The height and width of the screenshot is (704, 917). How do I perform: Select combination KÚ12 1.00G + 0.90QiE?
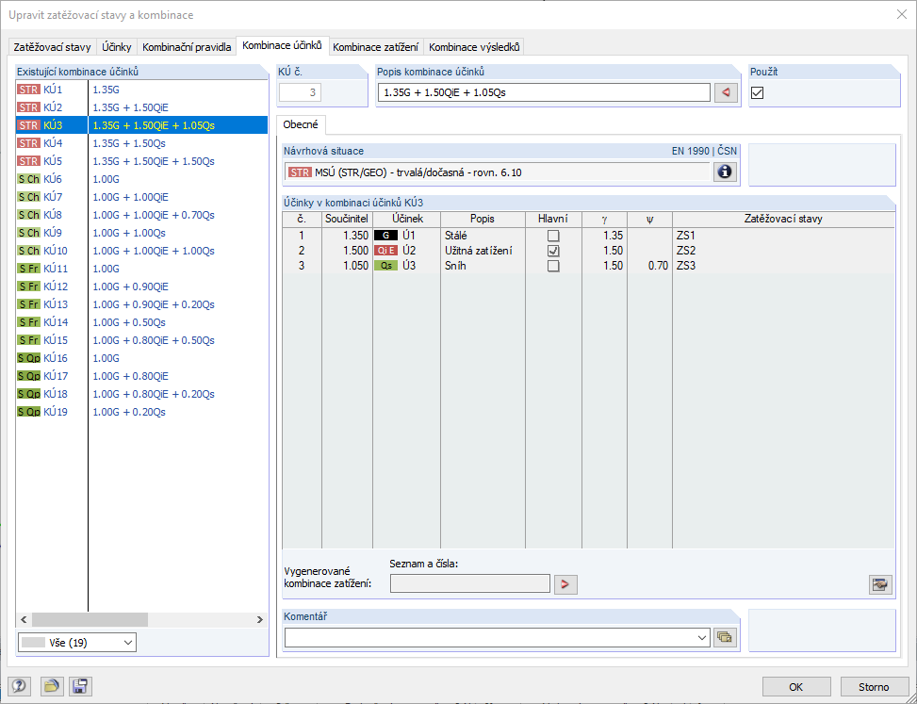(141, 287)
